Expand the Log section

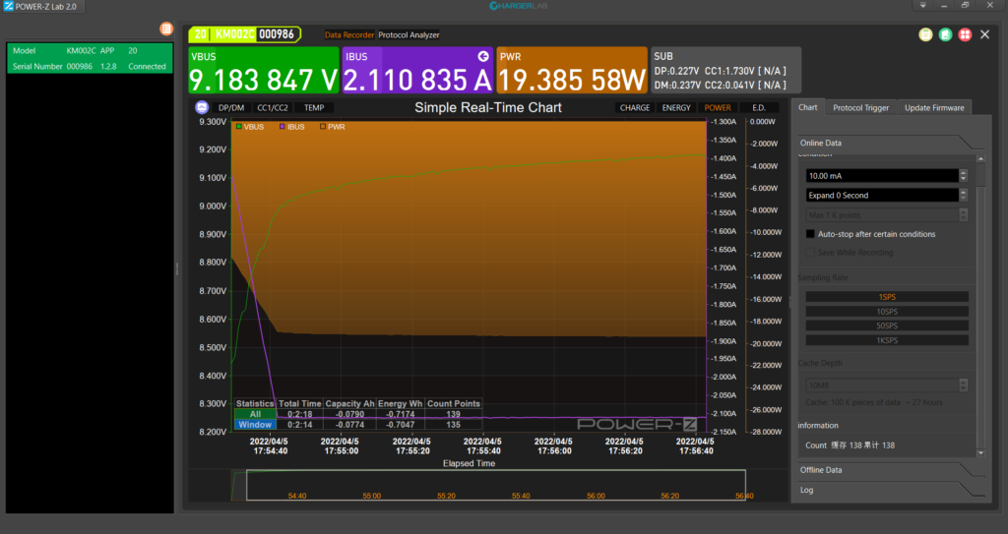pos(890,490)
